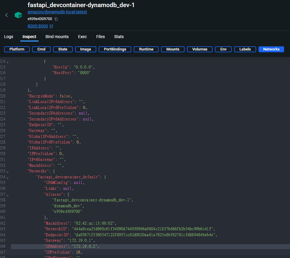Screen dimensions: 290x258
Task: Click the "LinkLocalIPv6Address" line
Action: [x=56, y=102]
